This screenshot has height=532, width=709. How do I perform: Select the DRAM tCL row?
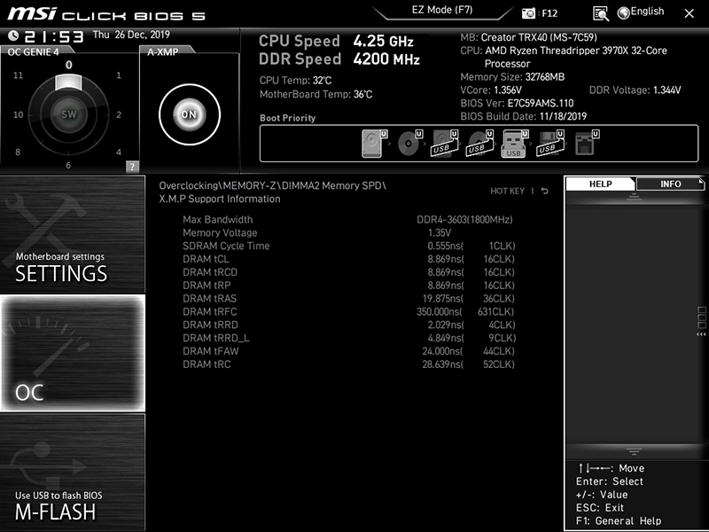coord(348,259)
